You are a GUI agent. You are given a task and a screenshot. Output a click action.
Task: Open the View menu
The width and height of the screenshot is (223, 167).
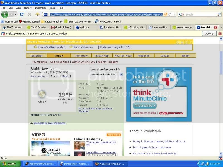tap(18, 8)
